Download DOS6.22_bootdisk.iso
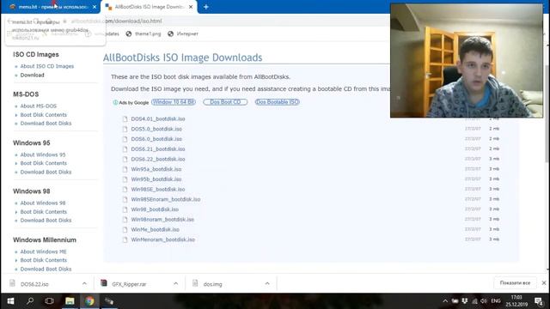Image resolution: width=550 pixels, height=309 pixels. point(158,159)
